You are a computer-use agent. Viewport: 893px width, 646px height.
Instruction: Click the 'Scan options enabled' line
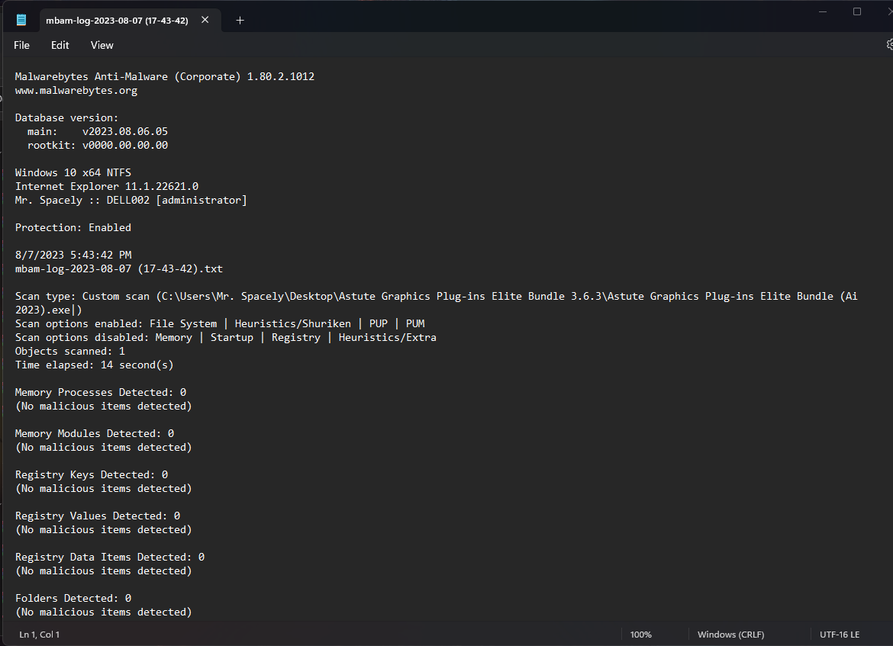pos(220,323)
